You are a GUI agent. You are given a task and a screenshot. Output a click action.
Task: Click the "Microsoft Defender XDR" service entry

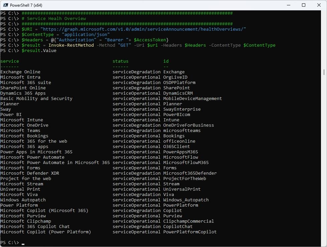coord(30,173)
